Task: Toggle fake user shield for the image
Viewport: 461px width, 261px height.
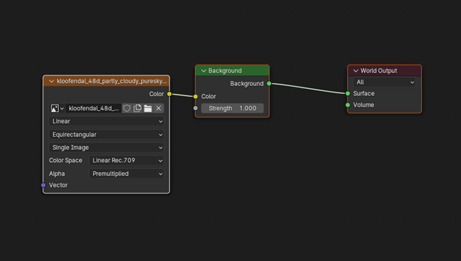Action: [126, 108]
